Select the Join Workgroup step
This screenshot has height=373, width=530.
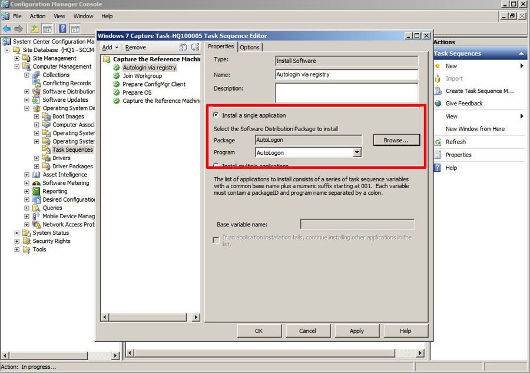point(143,76)
